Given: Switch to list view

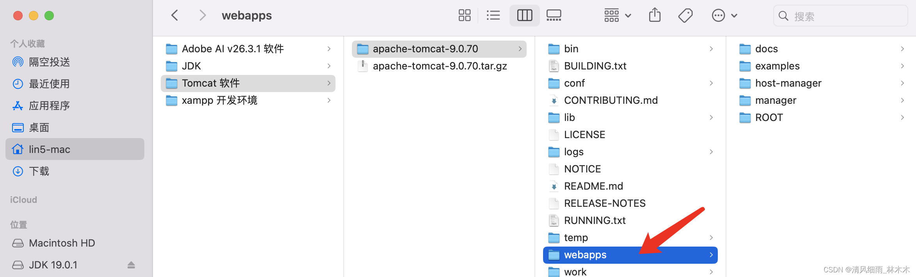Looking at the screenshot, I should point(493,16).
